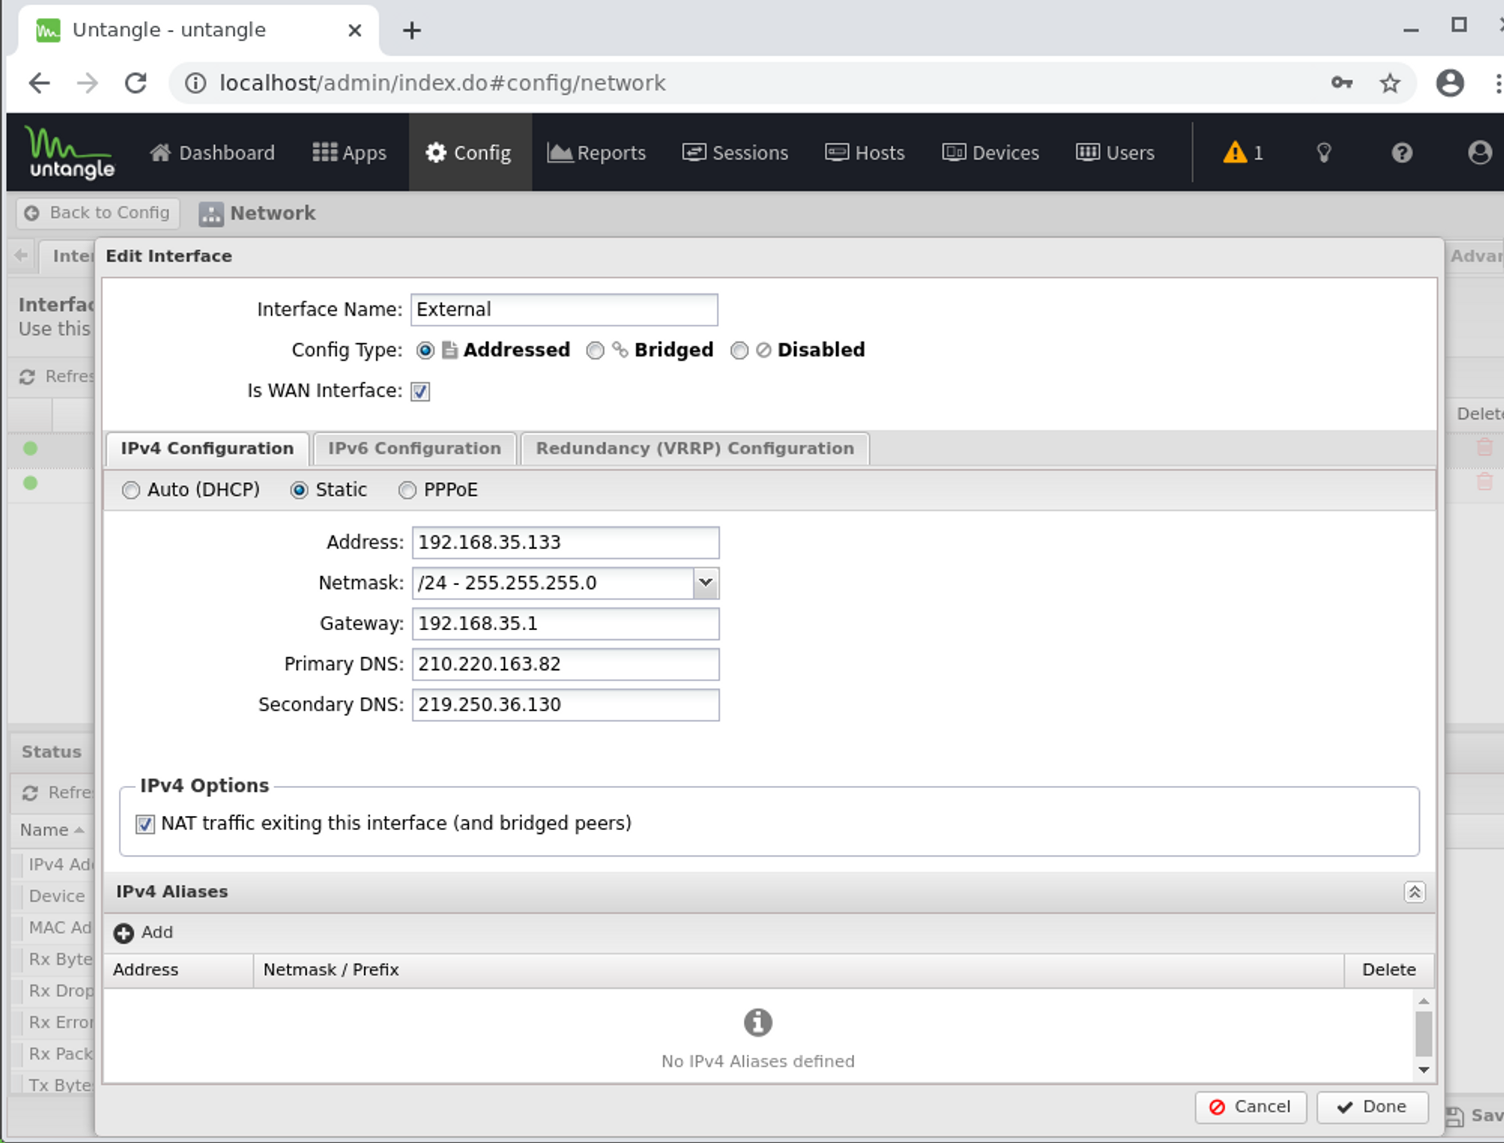The width and height of the screenshot is (1504, 1143).
Task: Bookmark this page with star icon
Action: (1390, 83)
